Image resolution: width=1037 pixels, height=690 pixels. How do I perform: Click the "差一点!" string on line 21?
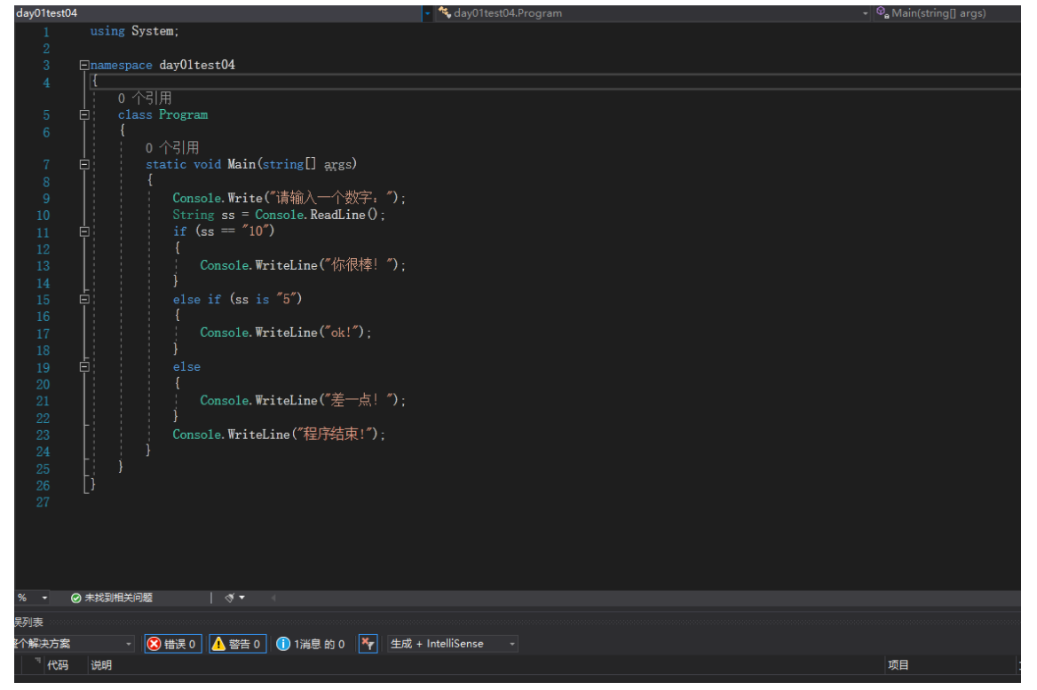pyautogui.click(x=360, y=401)
